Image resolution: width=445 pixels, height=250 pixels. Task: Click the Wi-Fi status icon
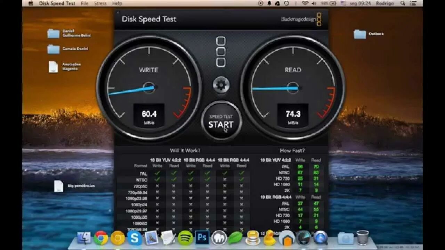pos(305,3)
